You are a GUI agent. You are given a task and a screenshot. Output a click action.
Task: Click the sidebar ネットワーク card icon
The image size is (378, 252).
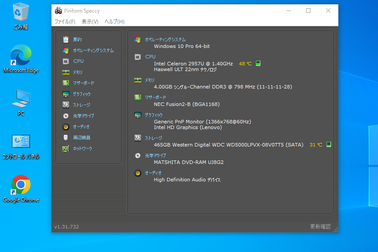coord(66,149)
